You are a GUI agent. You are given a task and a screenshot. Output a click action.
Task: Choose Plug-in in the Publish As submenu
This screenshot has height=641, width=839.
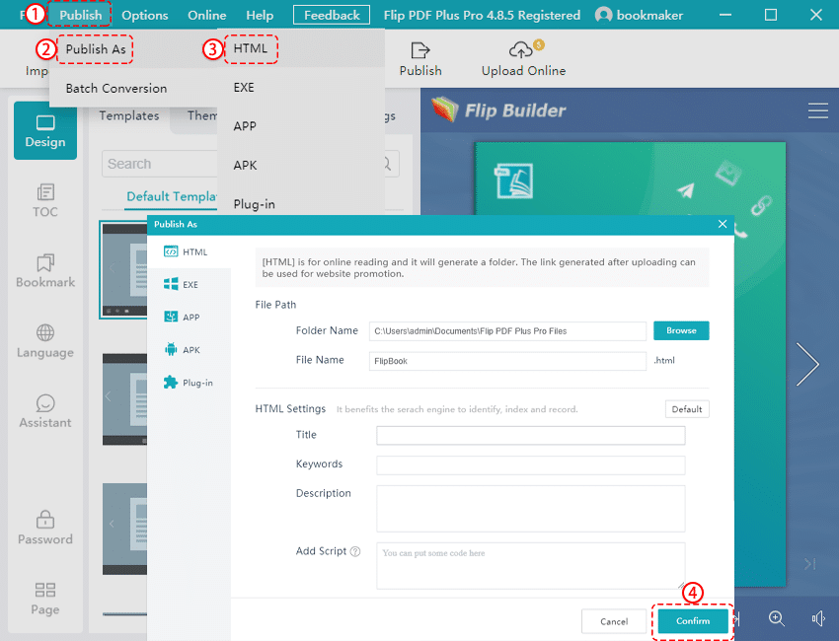(x=254, y=204)
